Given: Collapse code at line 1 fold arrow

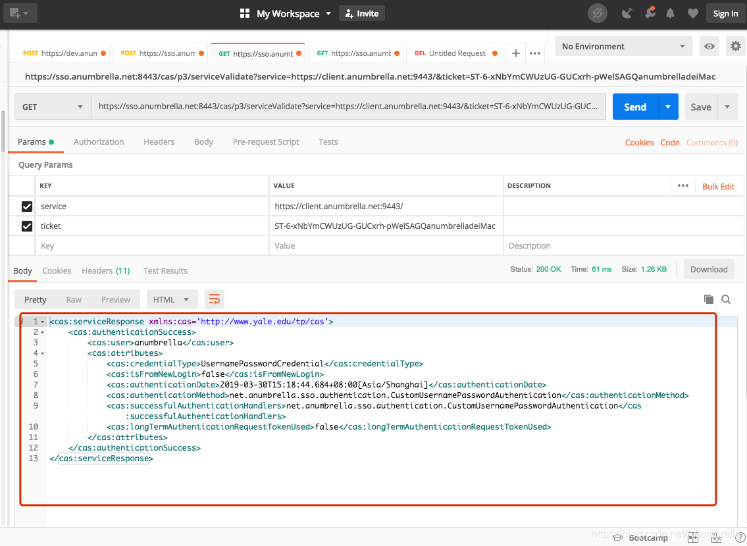Looking at the screenshot, I should pyautogui.click(x=42, y=322).
